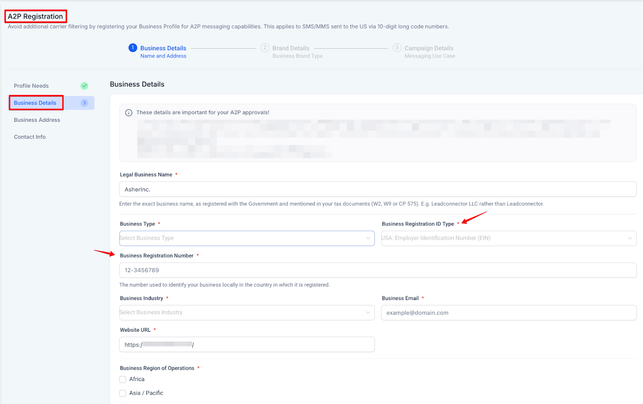Check the Asia / Pacific region checkbox
This screenshot has width=643, height=404.
pos(123,393)
